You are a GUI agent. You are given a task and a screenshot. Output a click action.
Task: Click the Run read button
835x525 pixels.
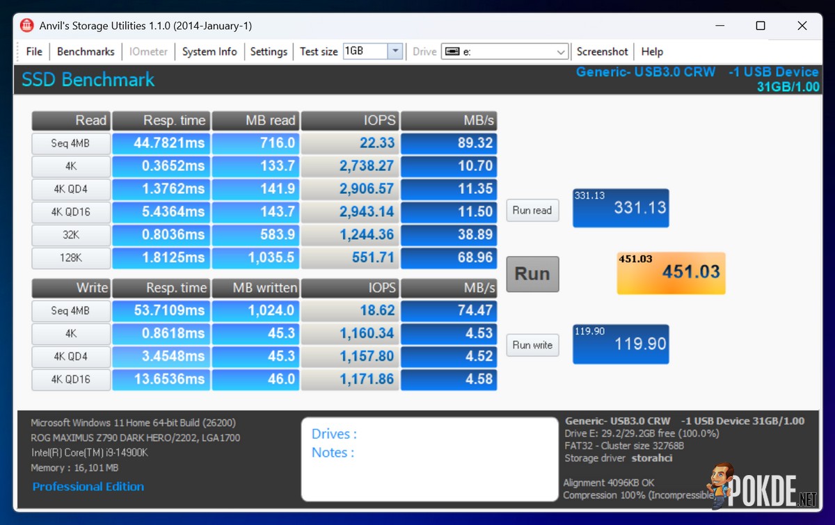pyautogui.click(x=532, y=210)
